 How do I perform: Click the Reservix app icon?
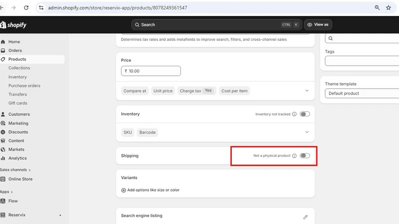(x=3, y=215)
